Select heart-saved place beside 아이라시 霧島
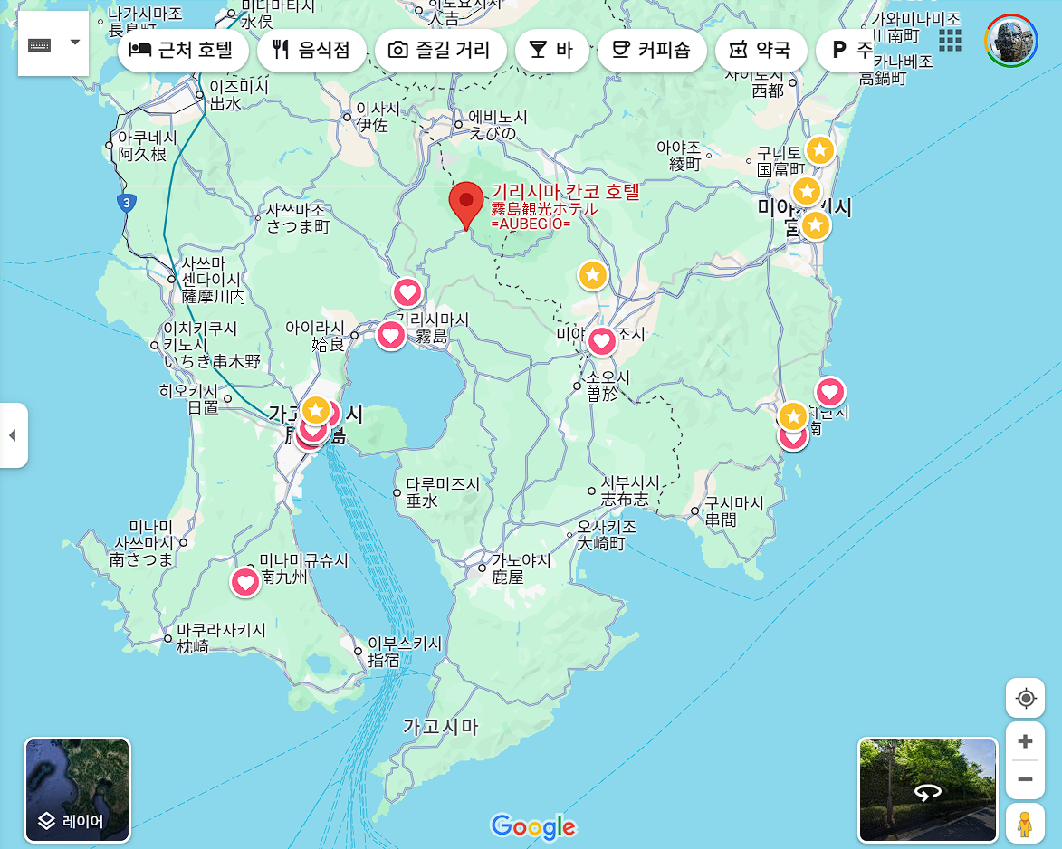The width and height of the screenshot is (1062, 849). tap(390, 335)
